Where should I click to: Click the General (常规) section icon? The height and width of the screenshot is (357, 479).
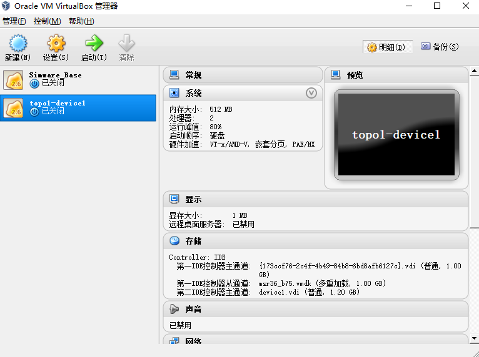174,75
